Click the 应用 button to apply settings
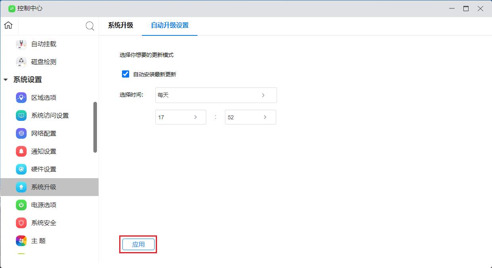 click(138, 244)
